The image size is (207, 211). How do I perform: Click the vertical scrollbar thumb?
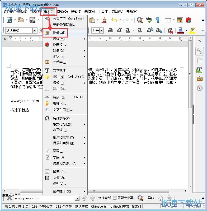coord(190,74)
